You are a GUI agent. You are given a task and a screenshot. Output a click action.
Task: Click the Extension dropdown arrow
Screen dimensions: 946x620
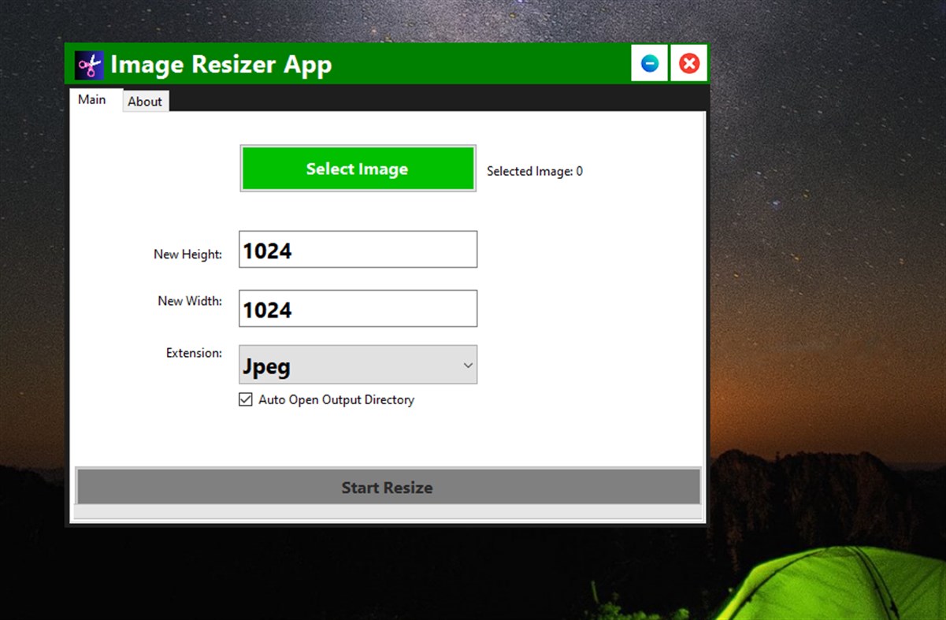pyautogui.click(x=469, y=364)
